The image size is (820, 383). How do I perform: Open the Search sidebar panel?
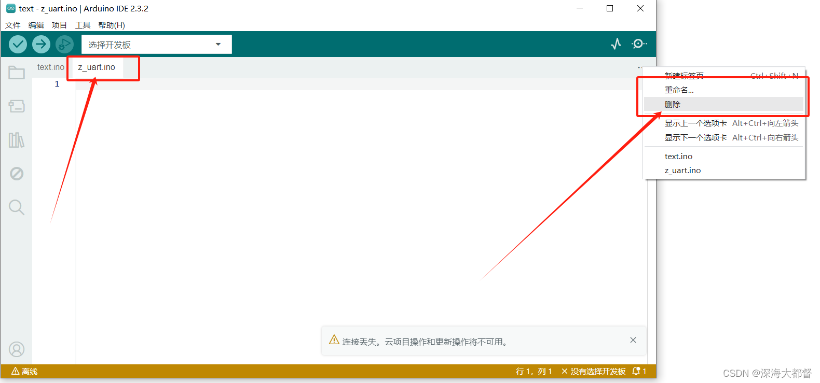coord(17,207)
